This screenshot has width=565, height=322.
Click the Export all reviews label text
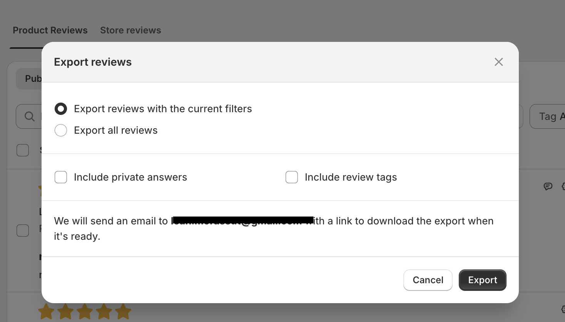coord(115,130)
